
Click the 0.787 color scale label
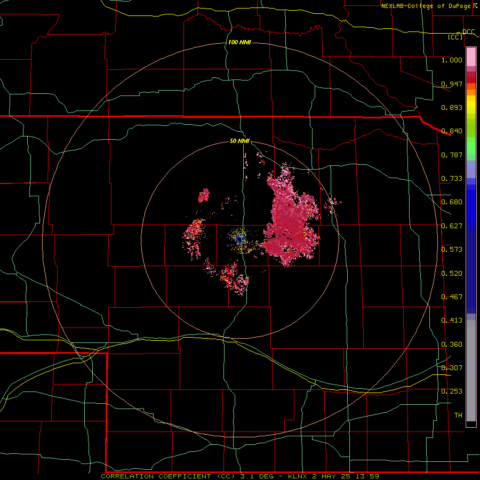(x=452, y=155)
